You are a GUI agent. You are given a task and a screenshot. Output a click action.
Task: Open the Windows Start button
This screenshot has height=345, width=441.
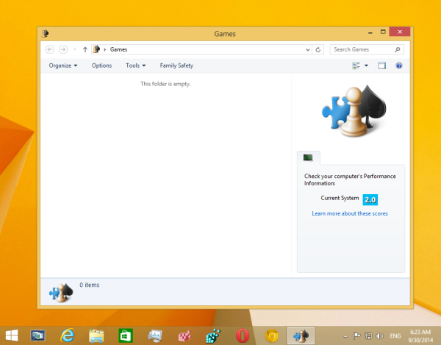(x=12, y=335)
